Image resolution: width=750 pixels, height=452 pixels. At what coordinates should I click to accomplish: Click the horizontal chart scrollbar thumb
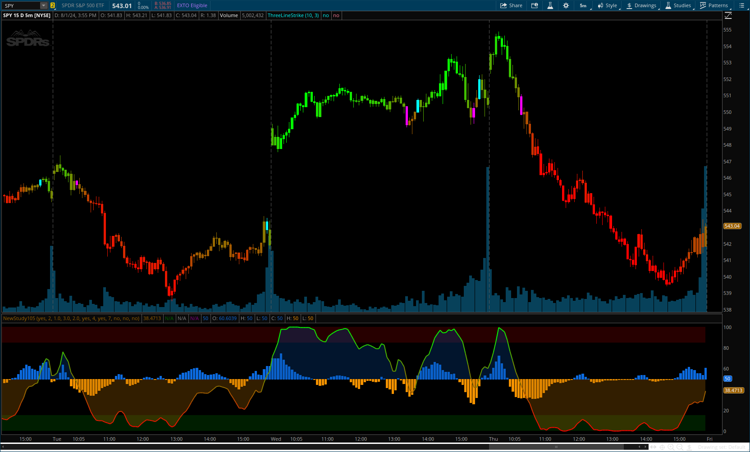556,447
